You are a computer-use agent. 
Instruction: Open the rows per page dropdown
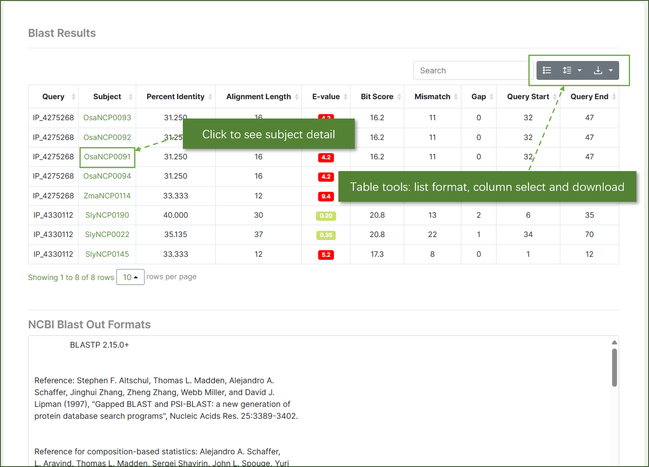coord(130,277)
